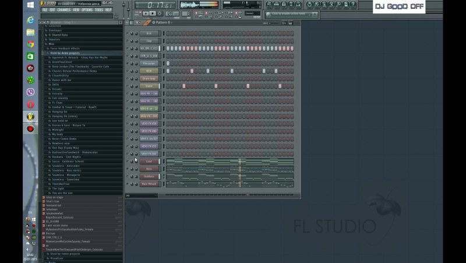
Task: Click the KITR channel button
Action: (x=150, y=71)
